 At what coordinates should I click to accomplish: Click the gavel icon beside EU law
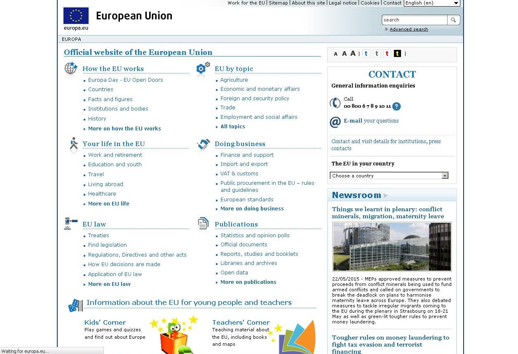pyautogui.click(x=71, y=224)
